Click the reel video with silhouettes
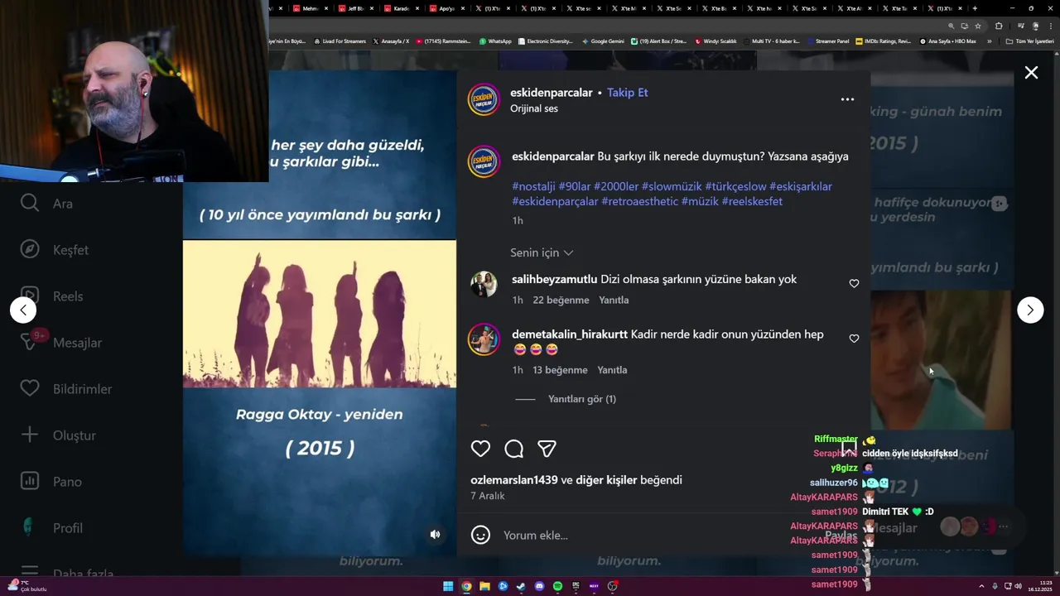Image resolution: width=1060 pixels, height=596 pixels. pyautogui.click(x=319, y=315)
